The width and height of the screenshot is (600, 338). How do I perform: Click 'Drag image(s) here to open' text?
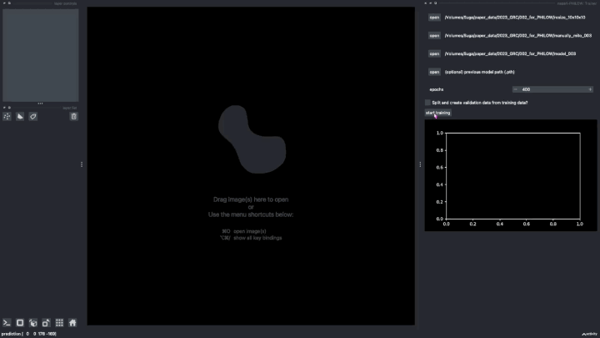pos(251,199)
